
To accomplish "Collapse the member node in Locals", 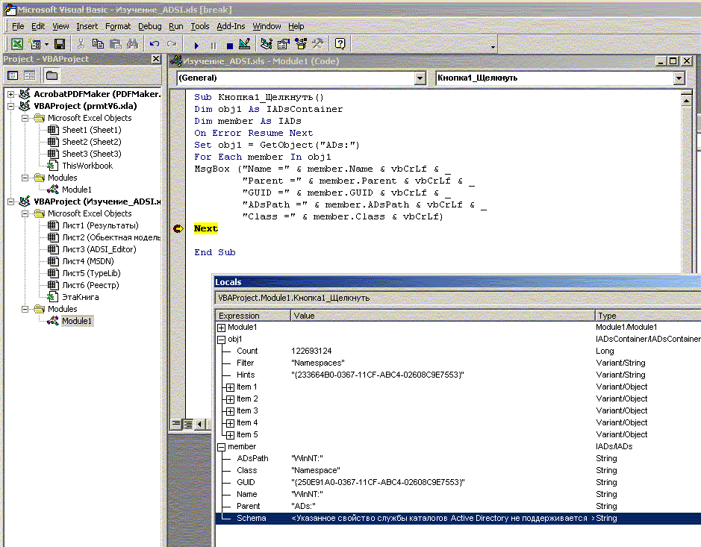I will point(221,447).
